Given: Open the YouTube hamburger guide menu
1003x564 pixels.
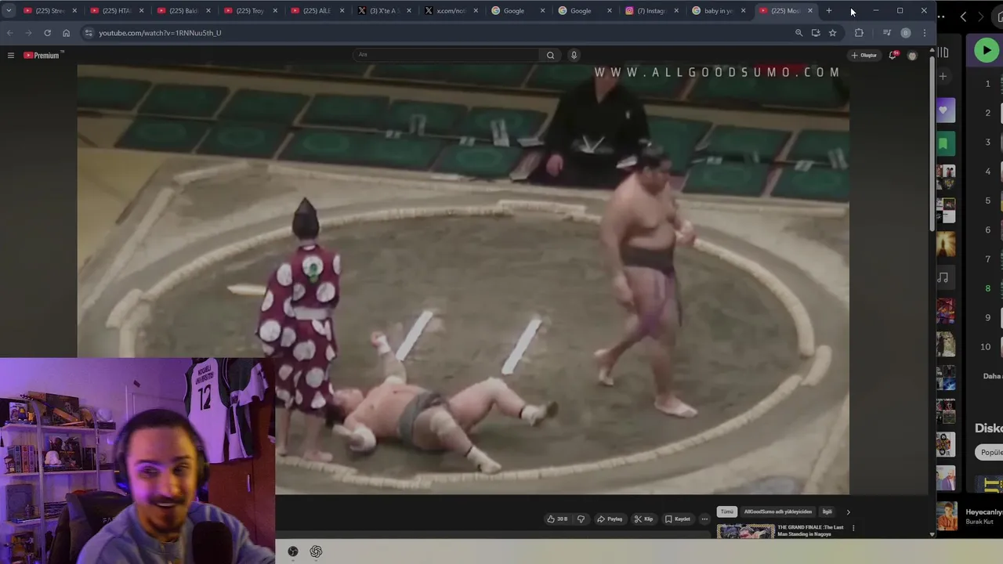Looking at the screenshot, I should 10,55.
